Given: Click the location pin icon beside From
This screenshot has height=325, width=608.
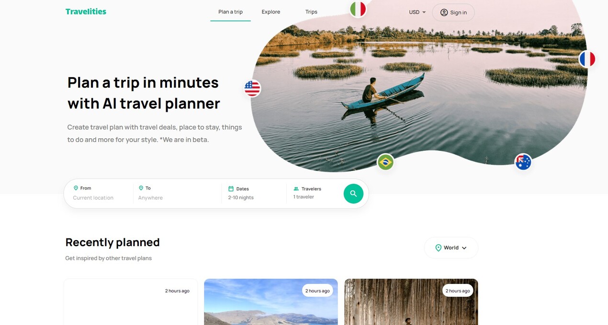Looking at the screenshot, I should coord(76,188).
